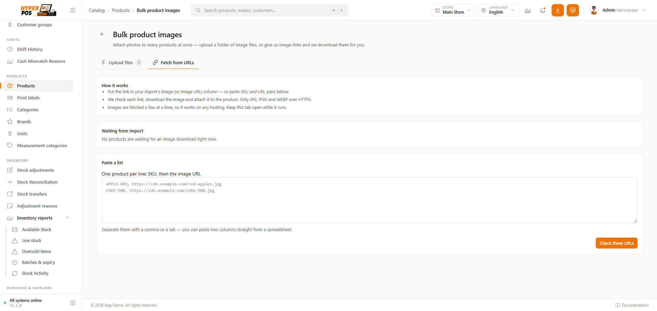
Task: Open Oversold items report
Action: pos(36,252)
